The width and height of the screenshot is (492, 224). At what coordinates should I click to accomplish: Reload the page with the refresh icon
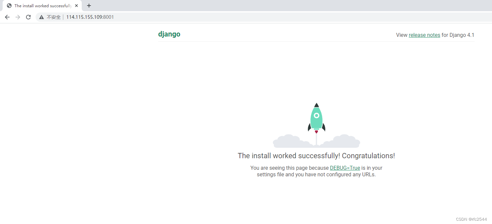[28, 17]
